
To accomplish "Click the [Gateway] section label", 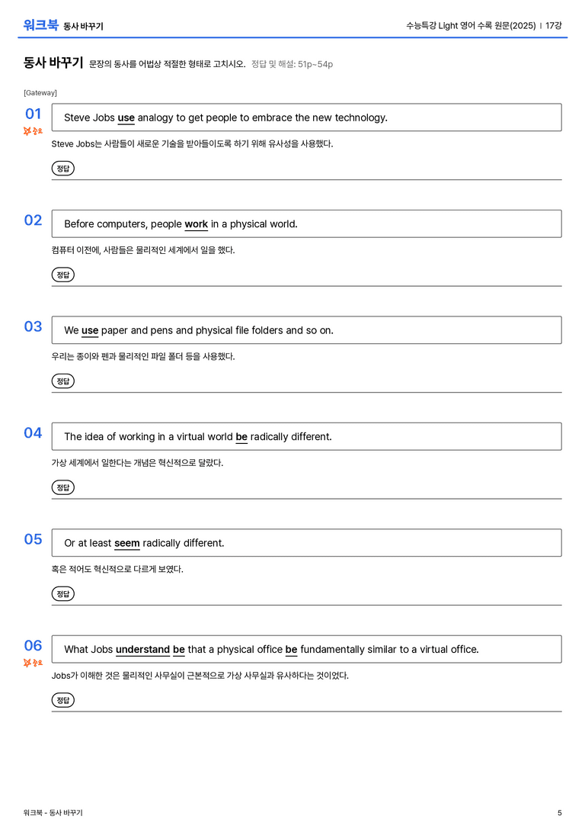I will click(40, 93).
